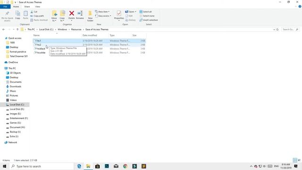Open Music in navigation pane
Screen dimensions: 302x170
coord(13,91)
